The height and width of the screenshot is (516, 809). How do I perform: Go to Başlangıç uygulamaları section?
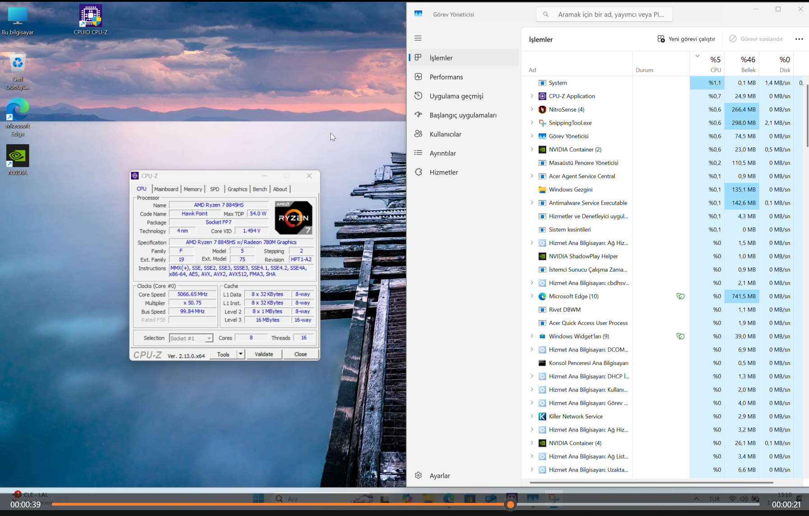464,115
